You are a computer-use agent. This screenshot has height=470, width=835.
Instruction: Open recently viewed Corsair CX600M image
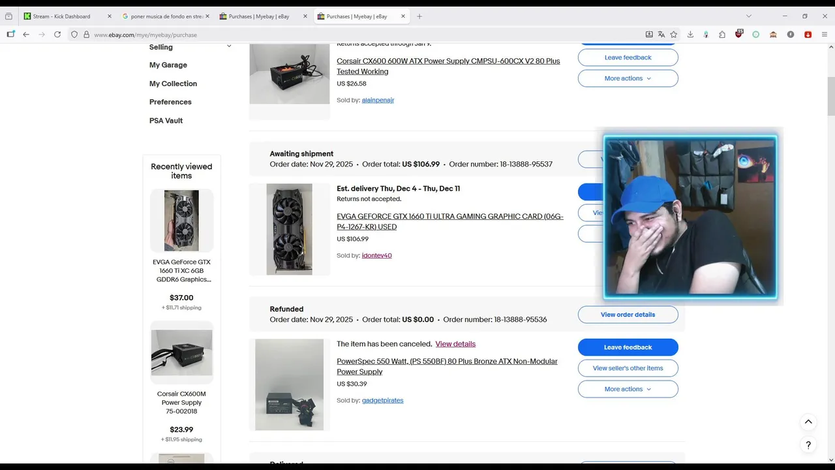pyautogui.click(x=181, y=352)
